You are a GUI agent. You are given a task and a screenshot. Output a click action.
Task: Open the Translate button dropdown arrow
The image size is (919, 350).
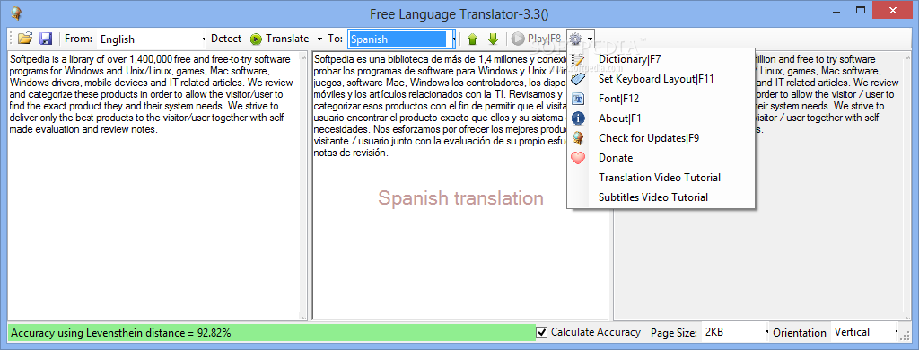click(319, 39)
